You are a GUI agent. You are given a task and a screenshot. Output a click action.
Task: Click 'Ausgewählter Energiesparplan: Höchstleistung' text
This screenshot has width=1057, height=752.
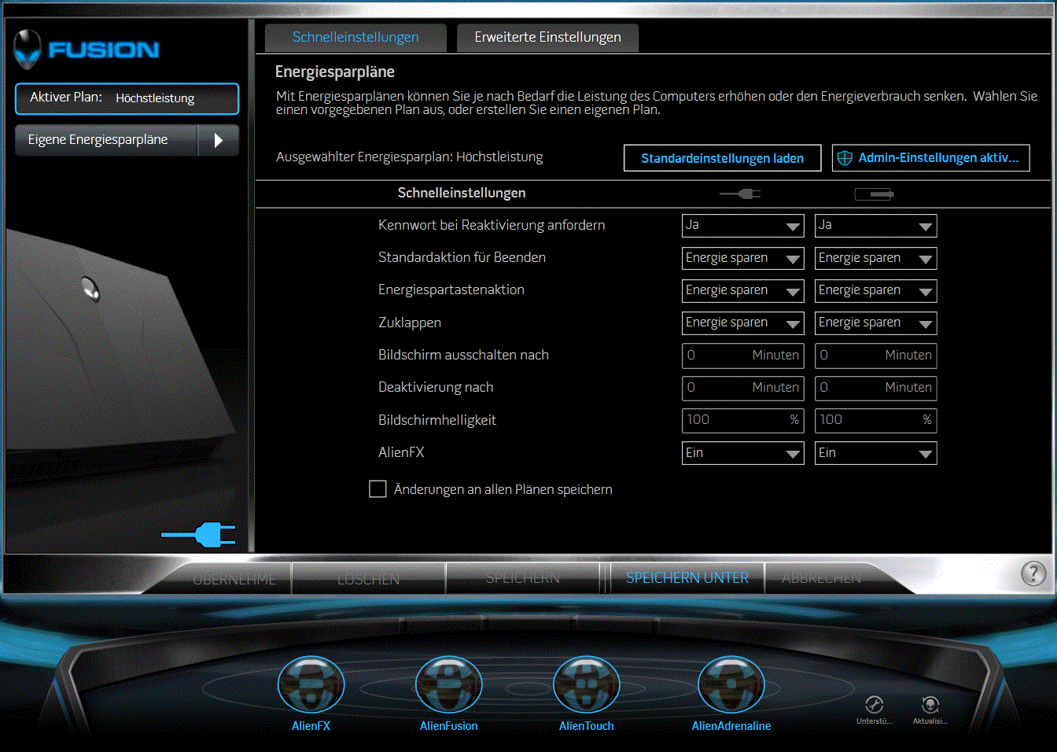(x=410, y=157)
